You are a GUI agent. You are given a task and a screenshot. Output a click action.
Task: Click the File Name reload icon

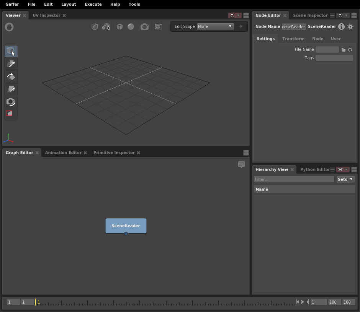(350, 50)
